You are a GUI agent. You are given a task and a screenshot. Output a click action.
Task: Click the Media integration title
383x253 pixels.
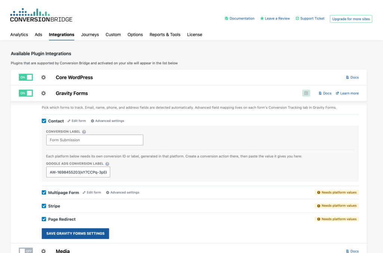[x=63, y=251]
